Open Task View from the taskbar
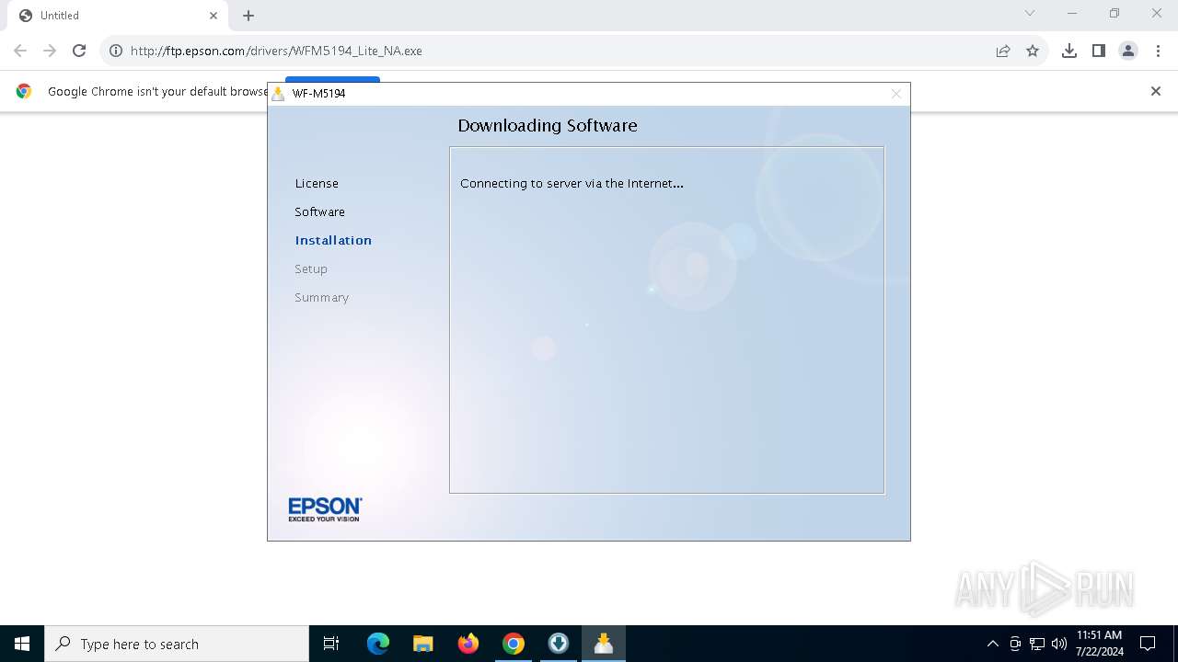Image resolution: width=1178 pixels, height=662 pixels. [x=331, y=644]
